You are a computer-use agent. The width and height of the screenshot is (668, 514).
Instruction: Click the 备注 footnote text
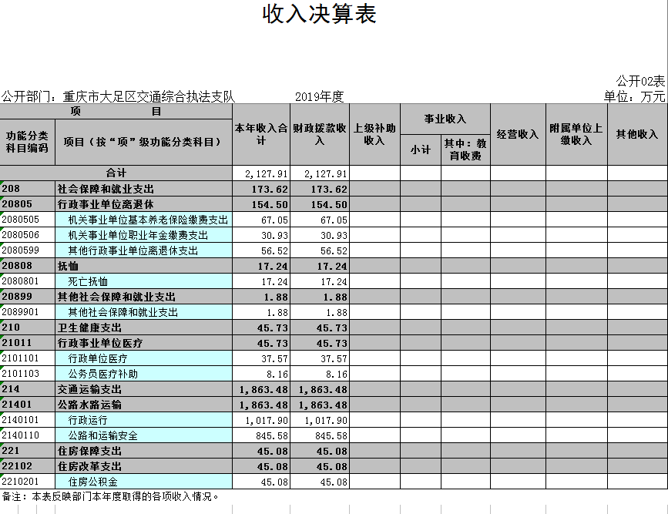click(x=110, y=496)
